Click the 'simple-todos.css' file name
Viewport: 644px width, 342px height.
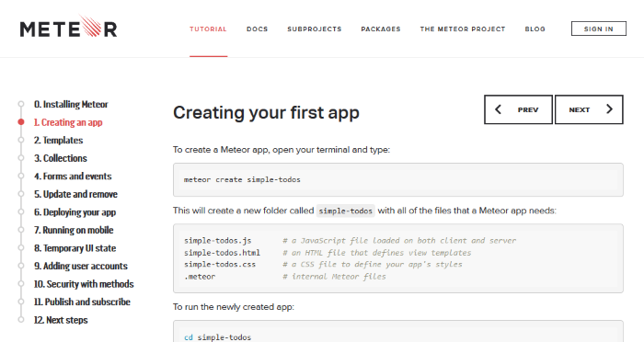point(220,265)
